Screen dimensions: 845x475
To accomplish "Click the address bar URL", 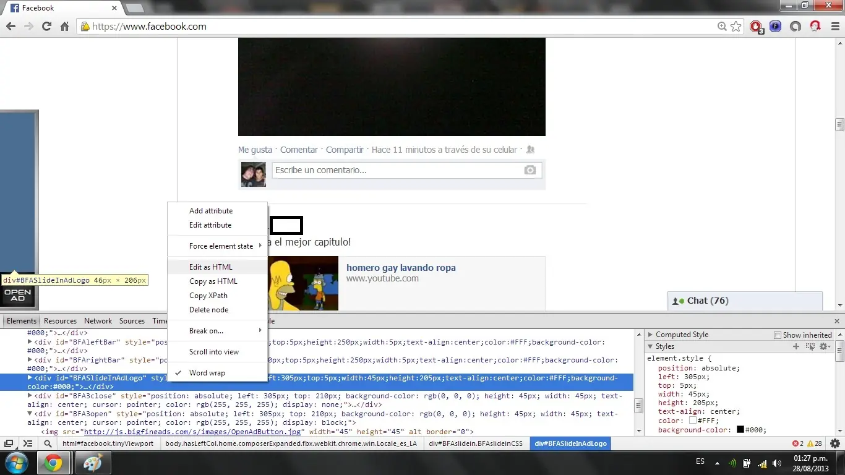I will [149, 27].
